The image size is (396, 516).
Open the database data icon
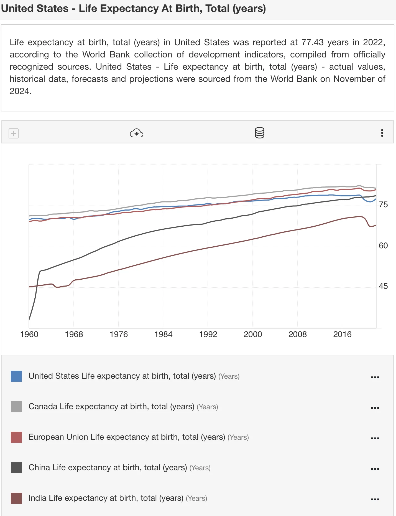[x=259, y=133]
